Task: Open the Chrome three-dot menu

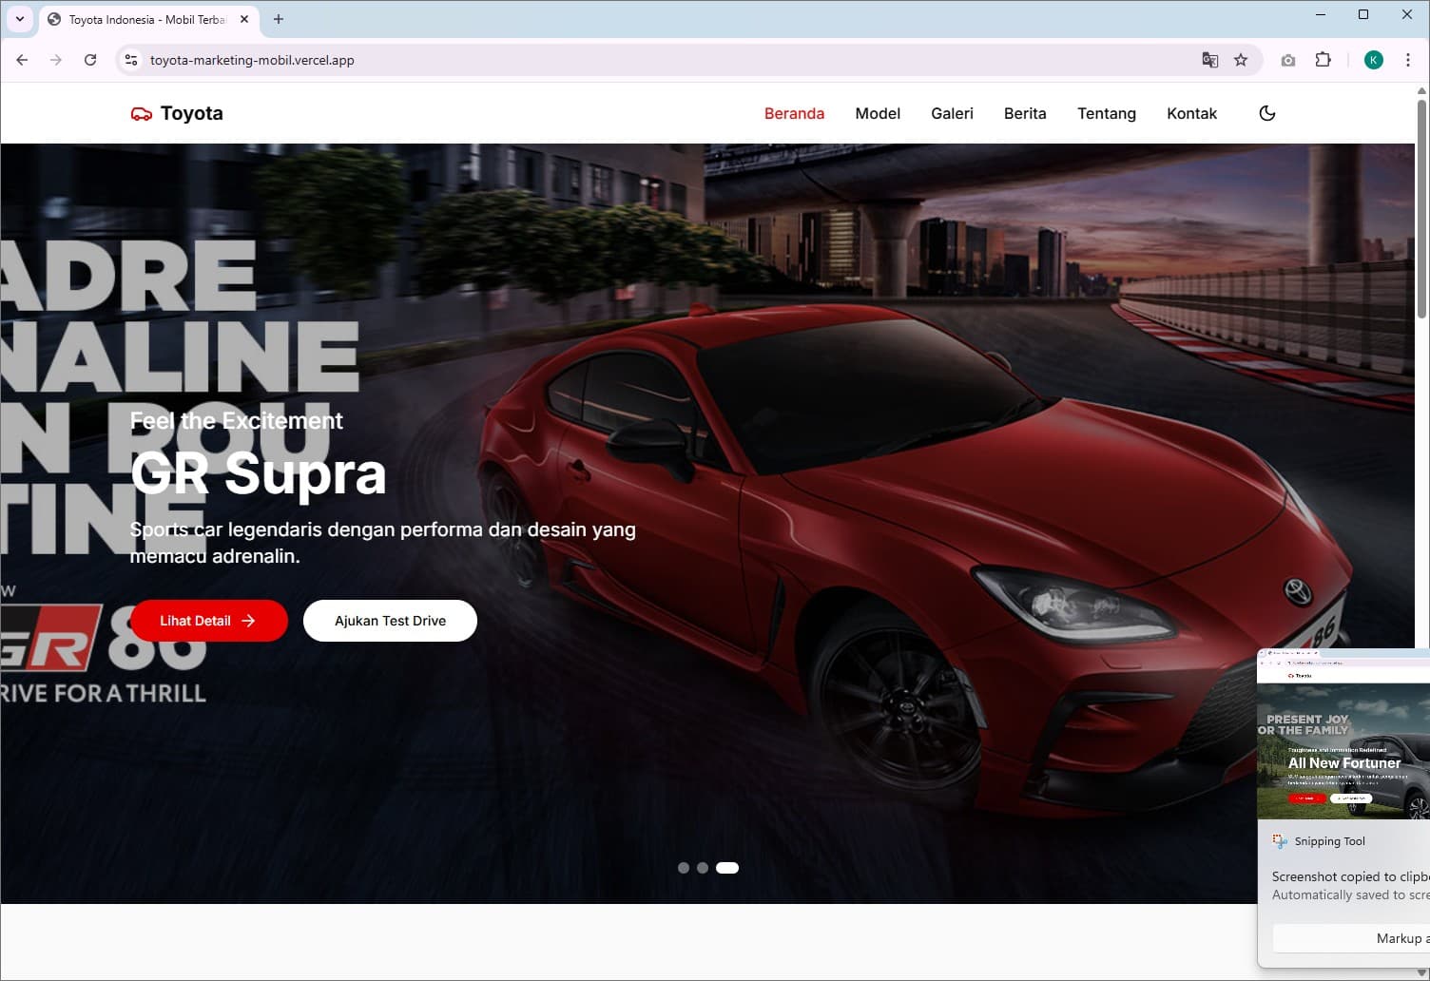Action: (1408, 60)
